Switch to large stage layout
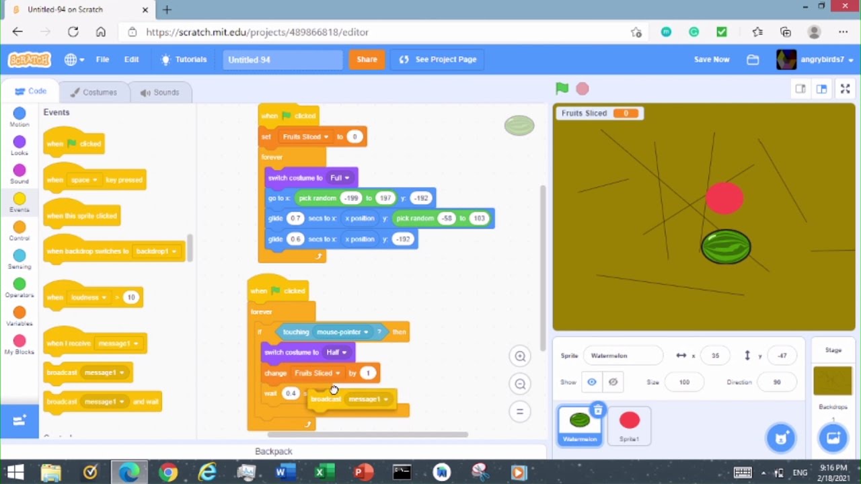Screen dimensions: 861x484 point(821,89)
